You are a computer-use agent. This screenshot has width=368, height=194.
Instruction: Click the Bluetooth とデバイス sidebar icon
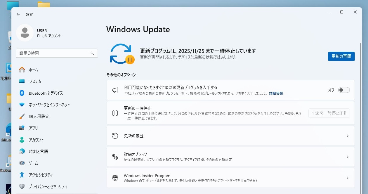pyautogui.click(x=22, y=93)
